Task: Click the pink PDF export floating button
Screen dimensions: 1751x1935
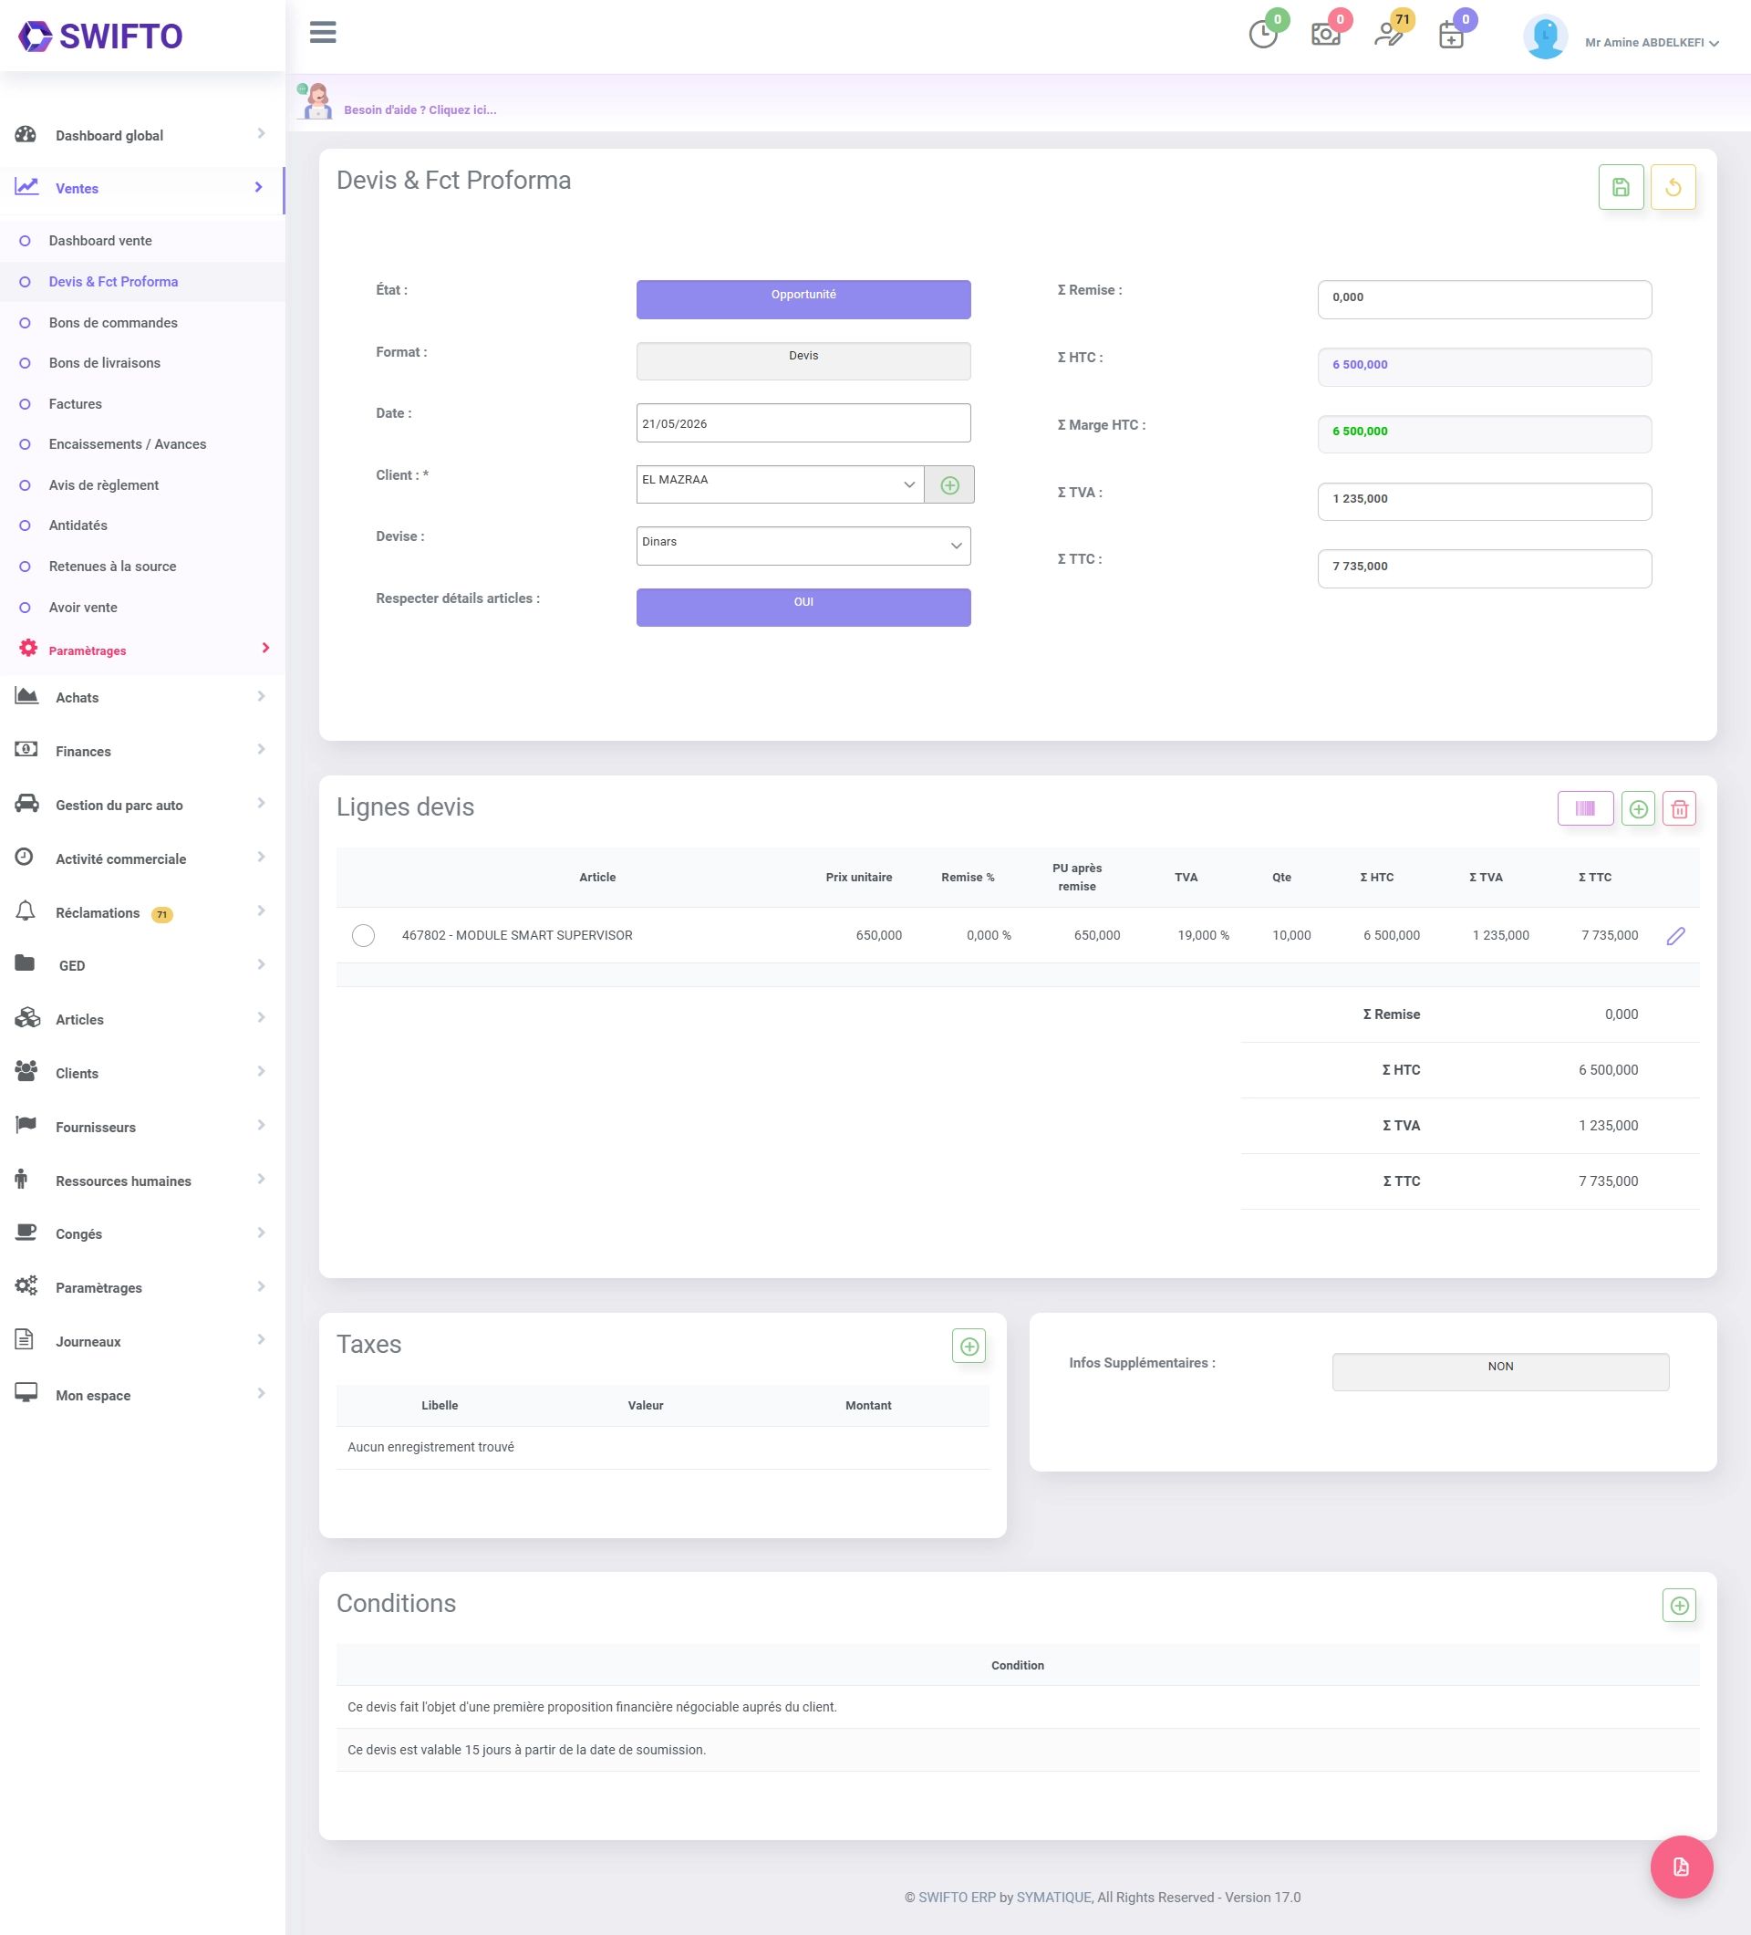Action: tap(1681, 1867)
